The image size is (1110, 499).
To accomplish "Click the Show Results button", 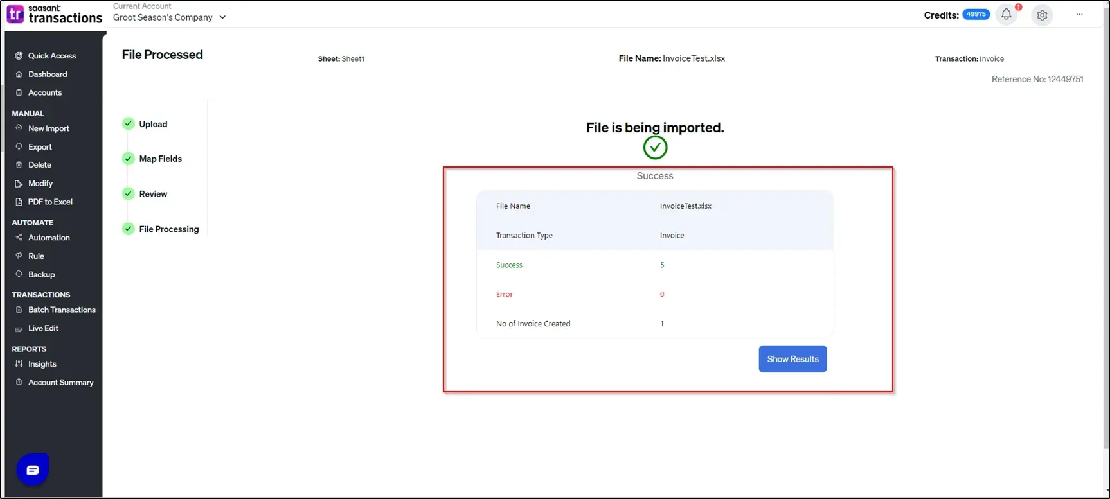I will [792, 359].
